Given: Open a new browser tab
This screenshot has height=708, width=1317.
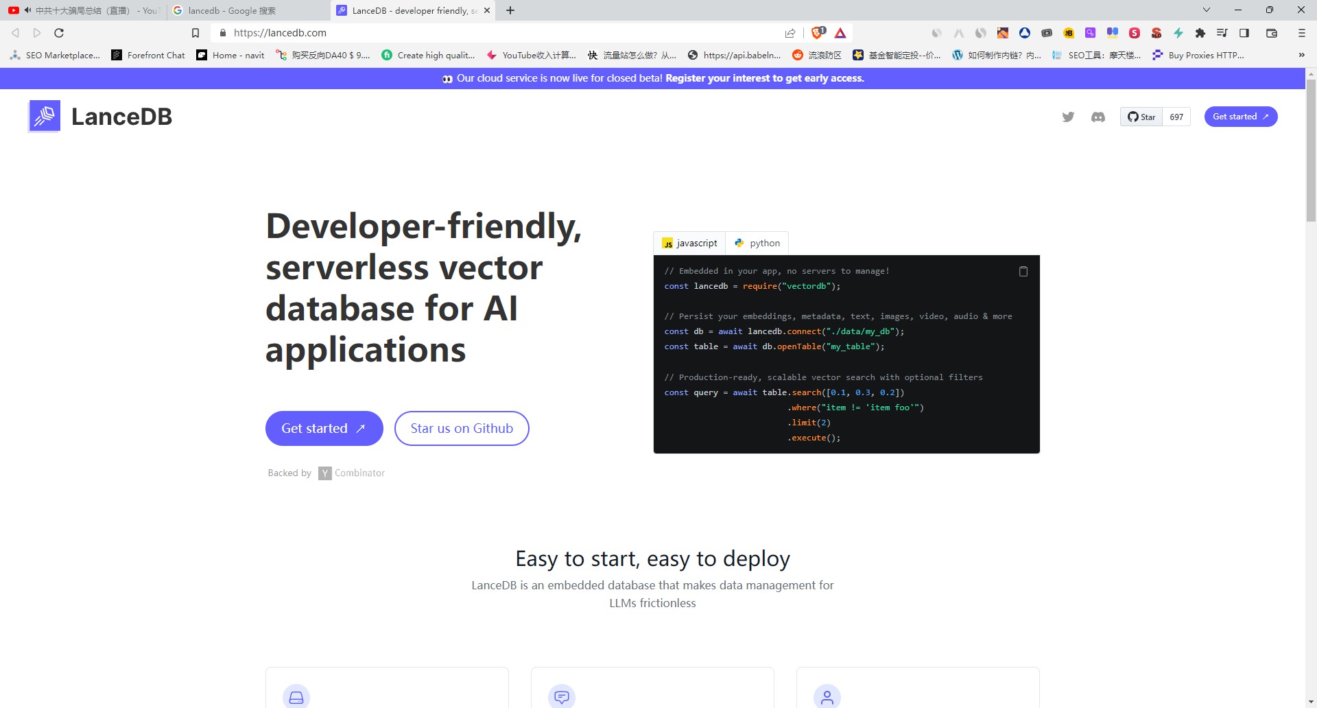Looking at the screenshot, I should [x=510, y=10].
